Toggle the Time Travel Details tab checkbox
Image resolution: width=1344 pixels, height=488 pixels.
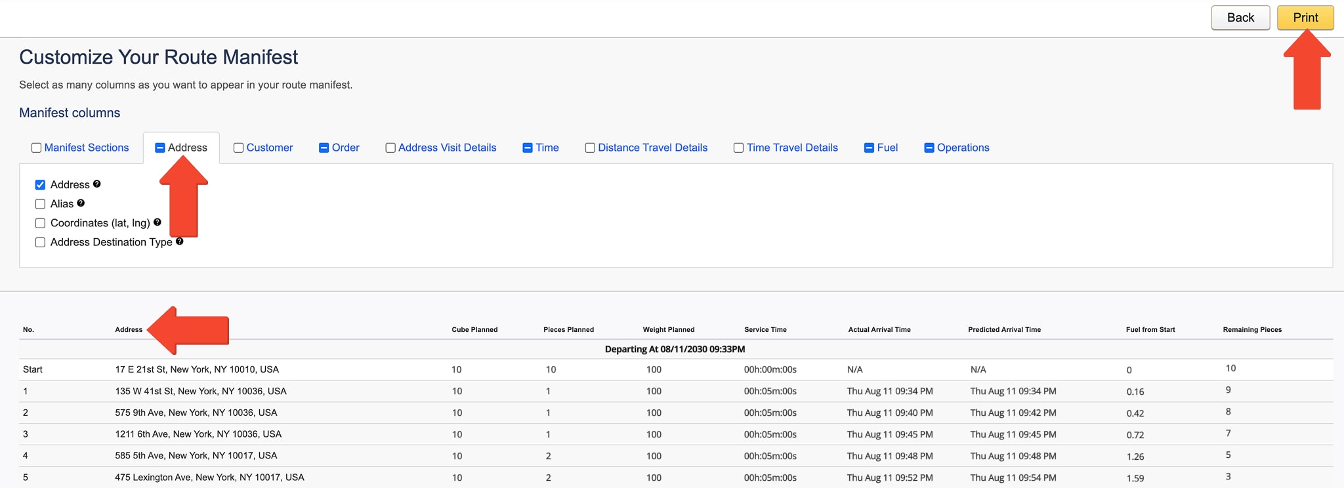coord(738,148)
